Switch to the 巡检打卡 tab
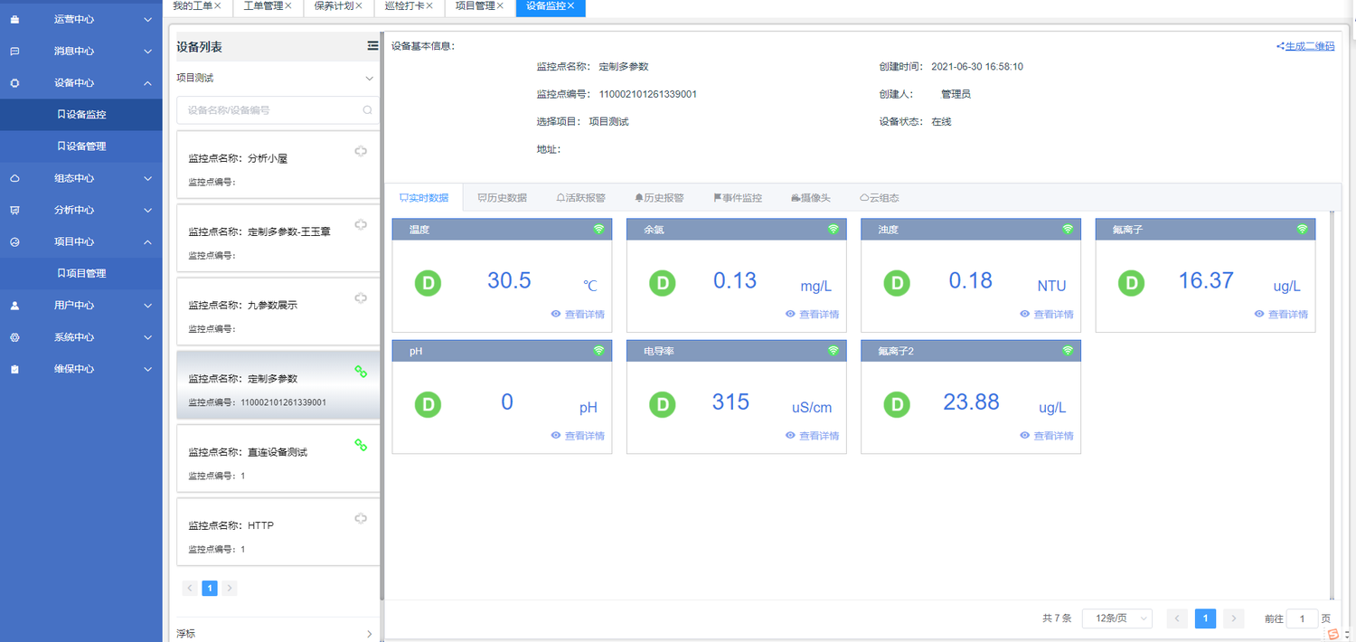This screenshot has height=642, width=1356. click(x=409, y=6)
